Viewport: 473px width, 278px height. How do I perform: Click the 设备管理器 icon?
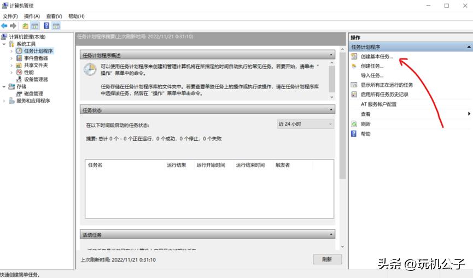click(x=19, y=79)
